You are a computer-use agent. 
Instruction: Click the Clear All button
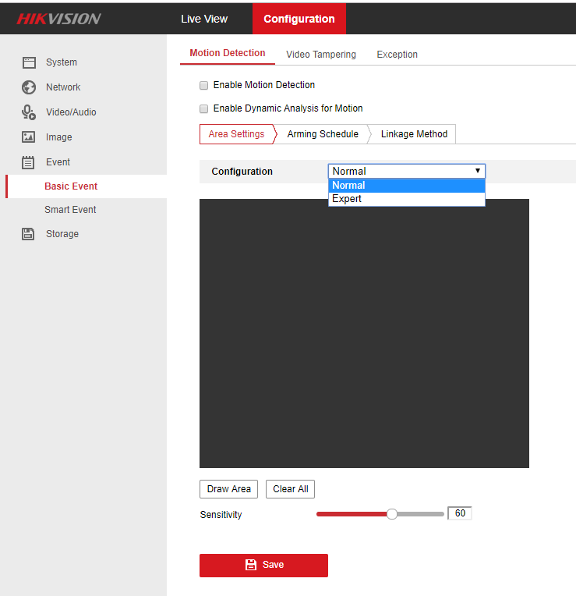pos(290,489)
